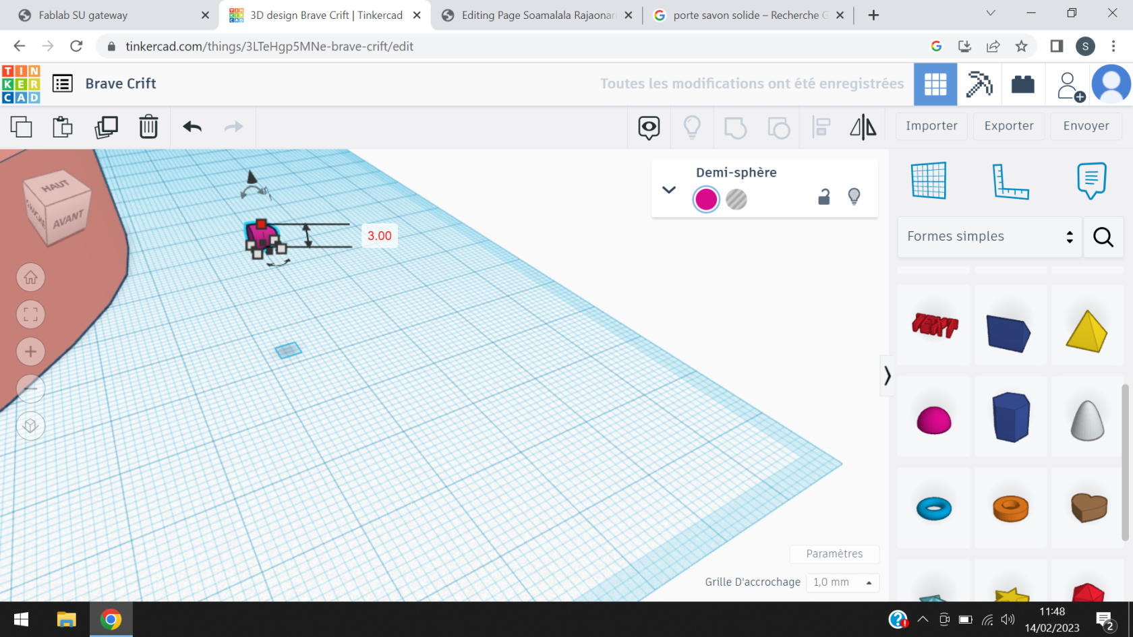The image size is (1133, 637).
Task: Select the Hole striped swatch
Action: 736,200
